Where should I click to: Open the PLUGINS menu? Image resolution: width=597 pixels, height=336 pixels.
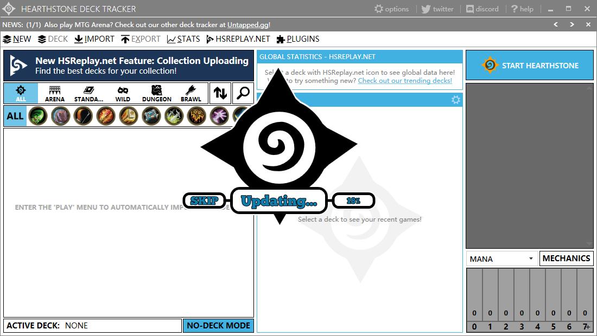point(298,39)
